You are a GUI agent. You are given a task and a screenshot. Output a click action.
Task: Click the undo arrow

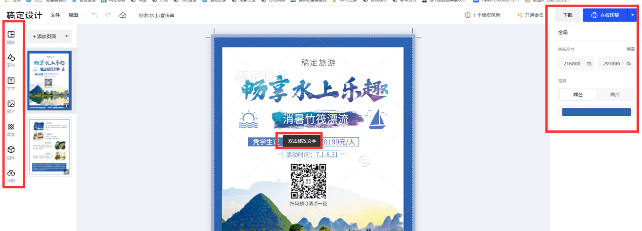pyautogui.click(x=94, y=15)
